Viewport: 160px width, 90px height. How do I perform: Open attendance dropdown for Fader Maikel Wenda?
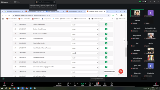click(85, 44)
